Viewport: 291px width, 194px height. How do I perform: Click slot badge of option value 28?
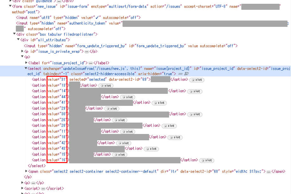tap(169, 126)
